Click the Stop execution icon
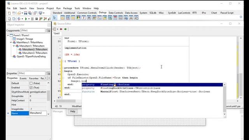 tap(37, 19)
